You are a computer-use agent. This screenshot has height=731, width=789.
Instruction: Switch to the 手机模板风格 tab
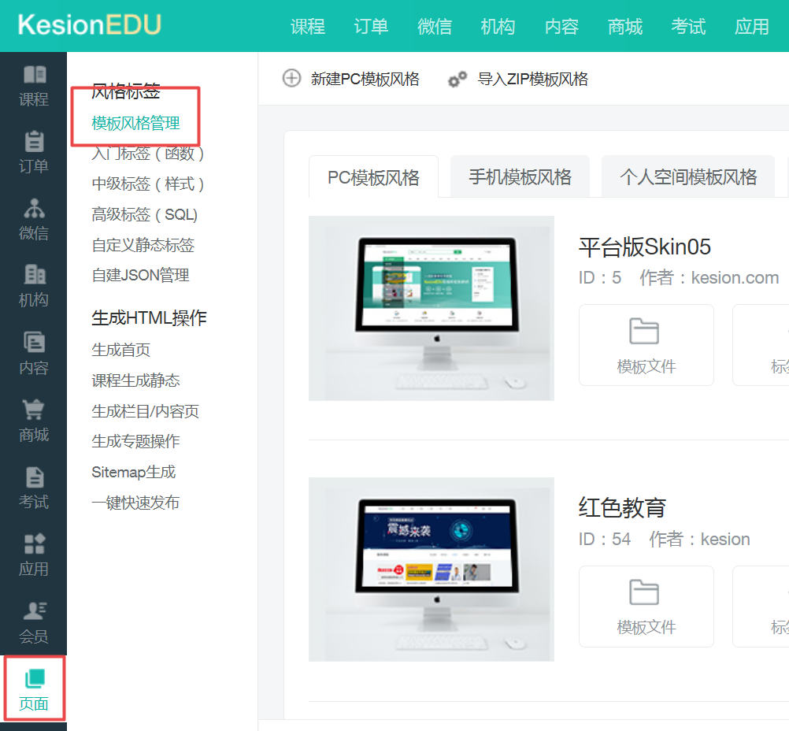click(x=520, y=176)
